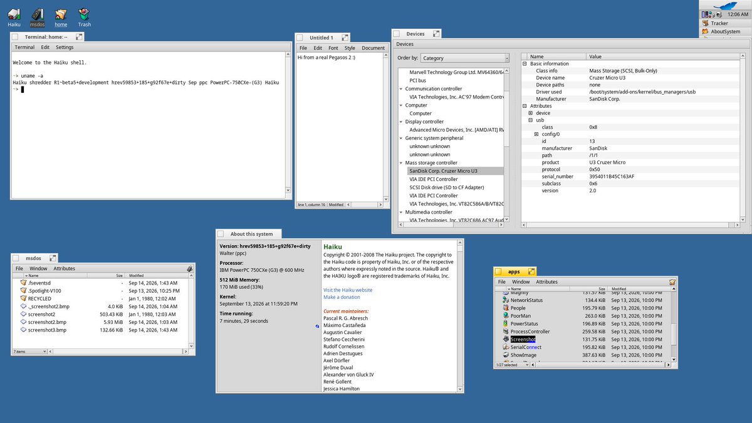The image size is (752, 423).
Task: Sort msdos window by the Modified column header
Action: [x=157, y=275]
